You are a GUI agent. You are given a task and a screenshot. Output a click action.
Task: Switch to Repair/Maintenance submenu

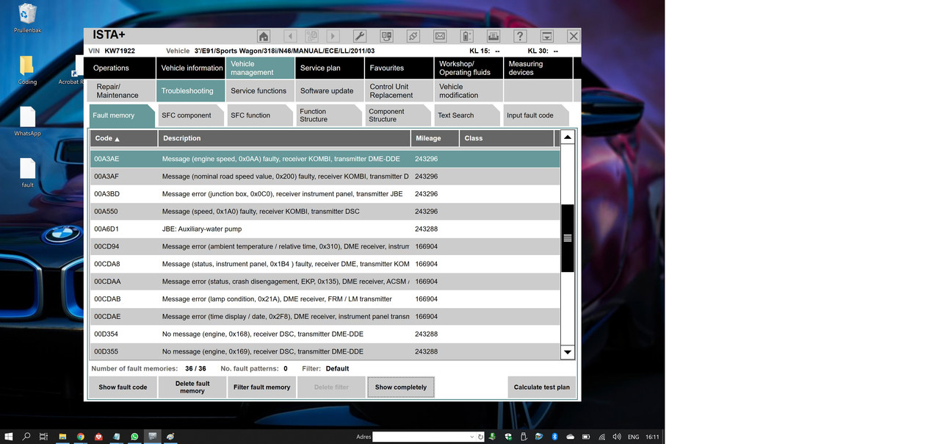click(x=121, y=90)
